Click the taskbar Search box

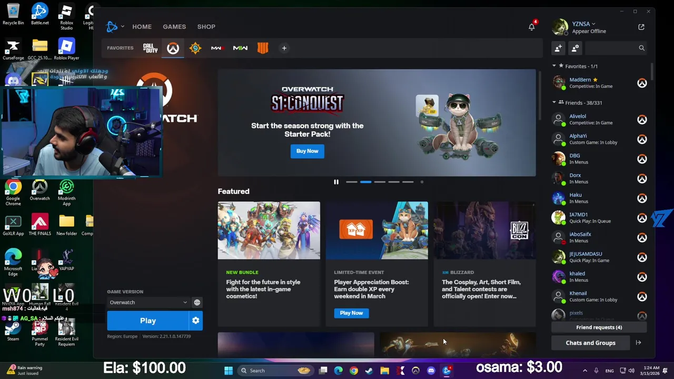(276, 371)
